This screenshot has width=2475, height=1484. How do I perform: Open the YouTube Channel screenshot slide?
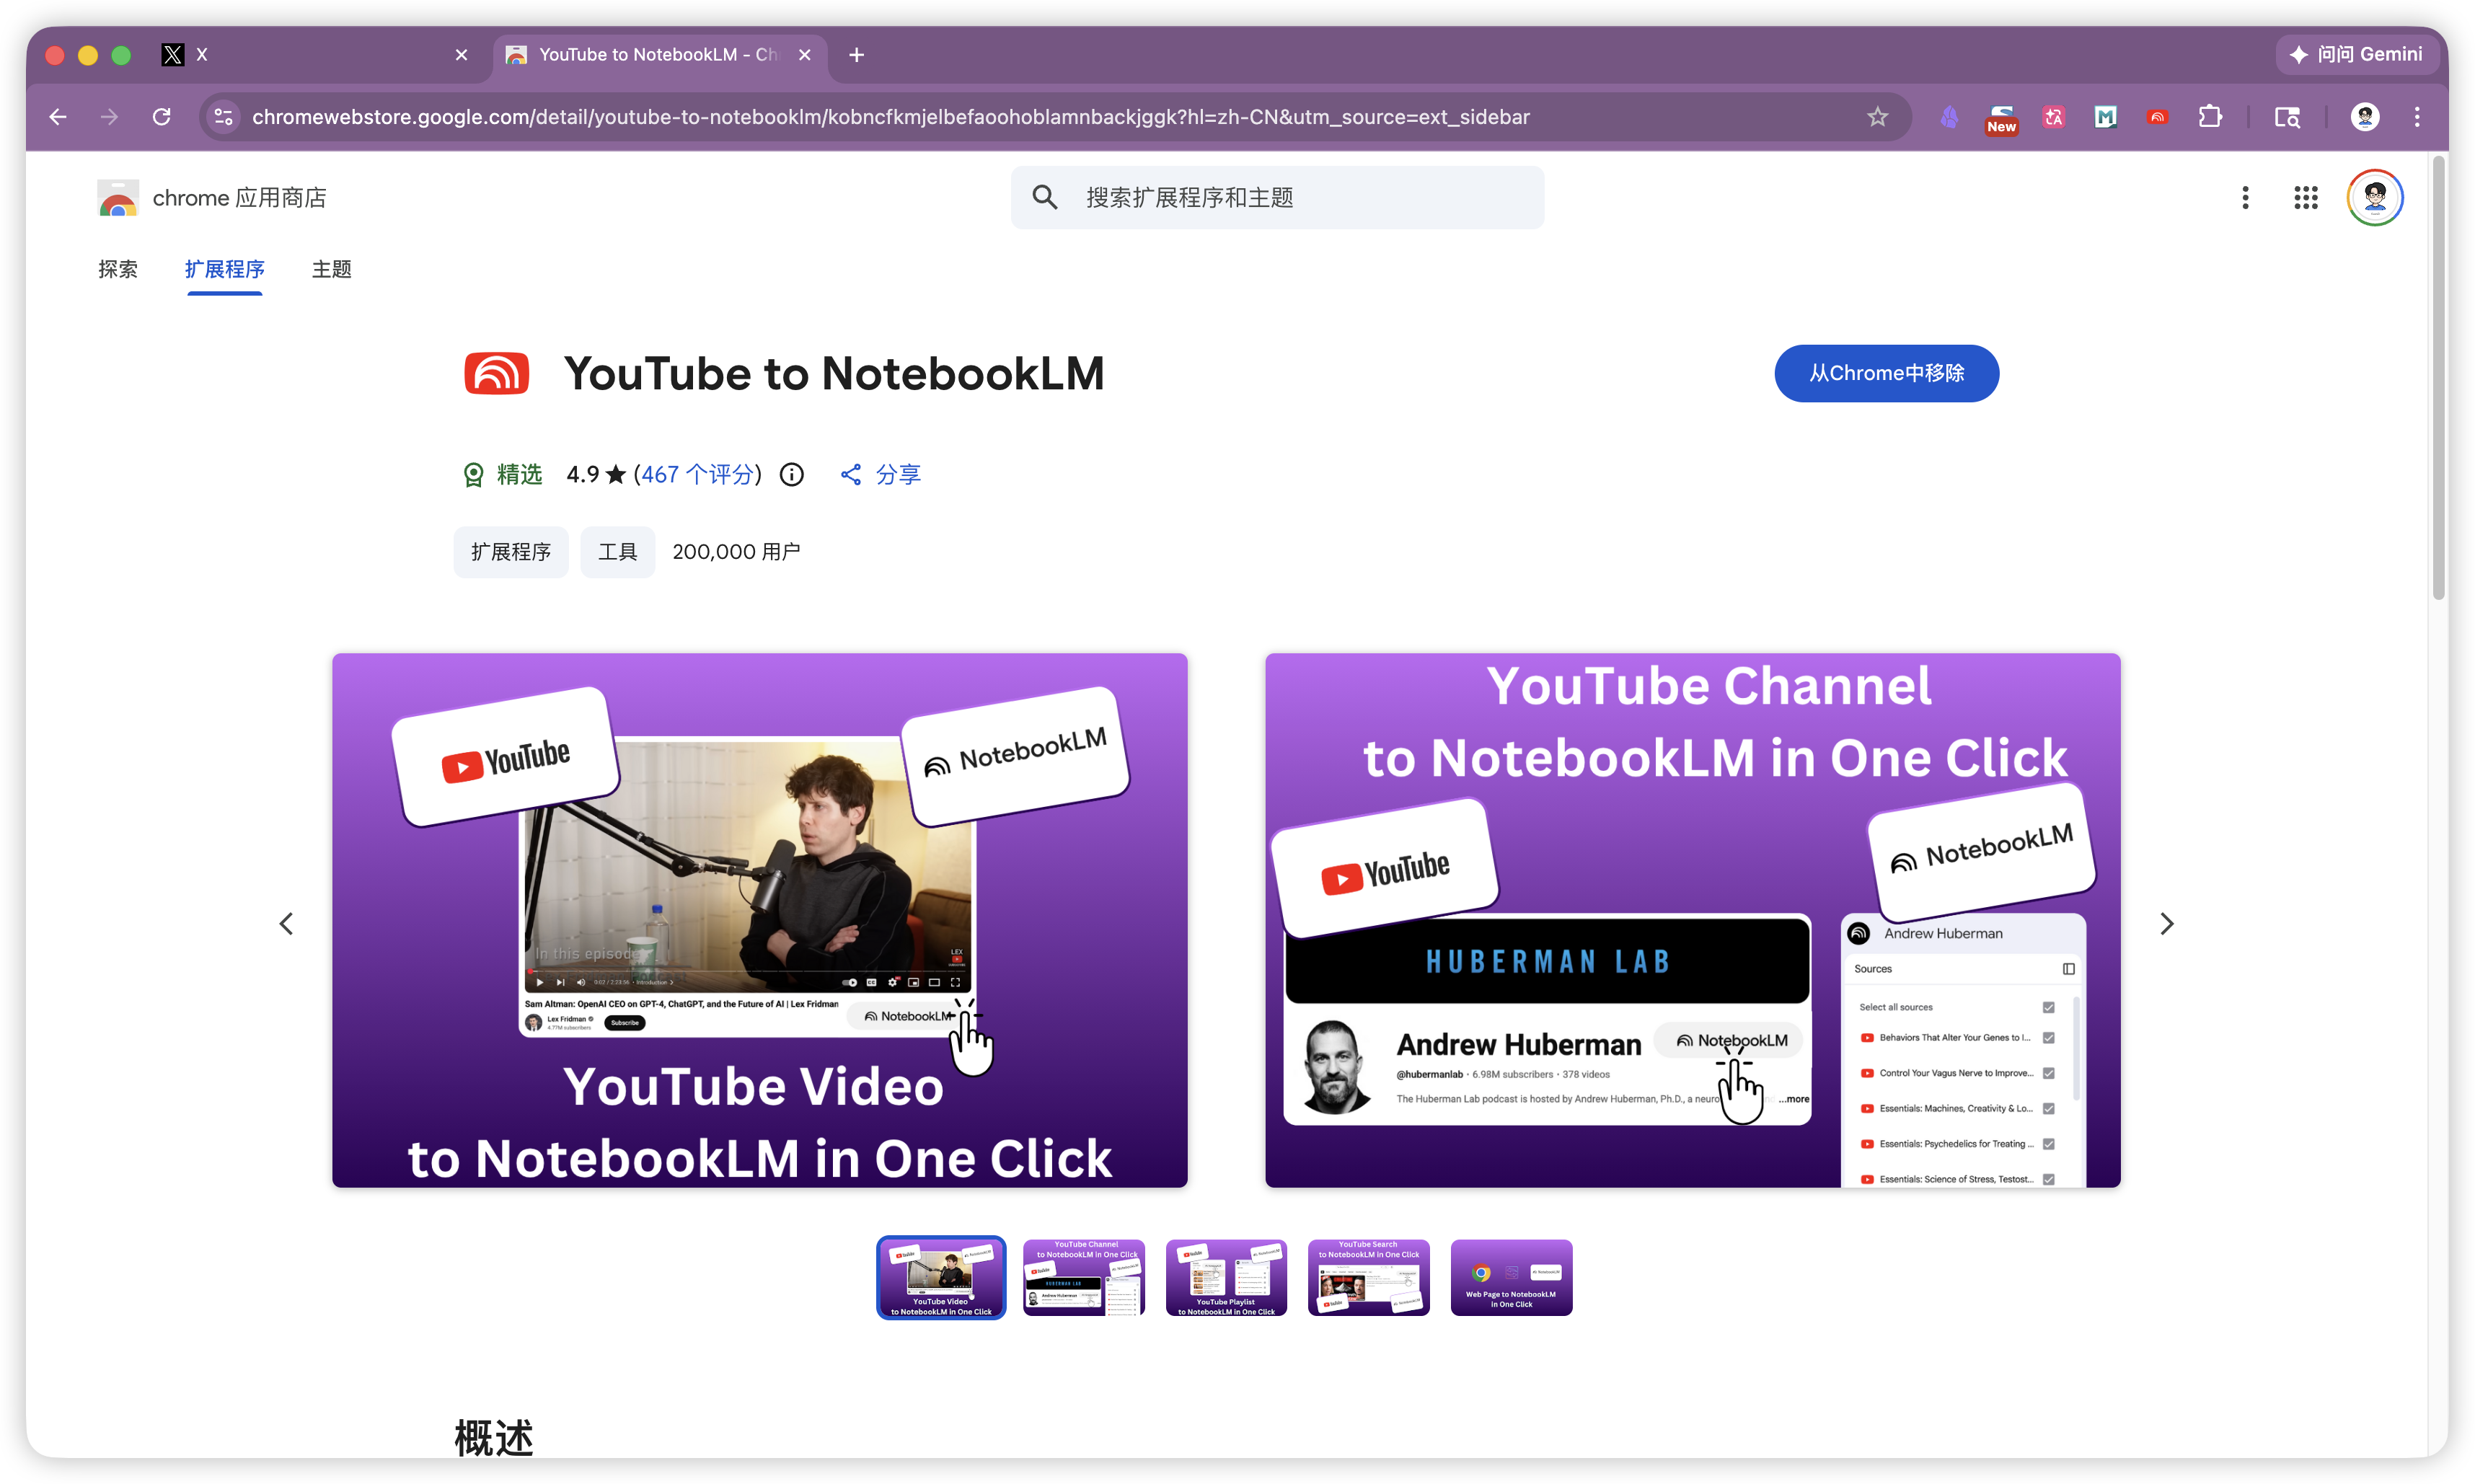(1692, 920)
